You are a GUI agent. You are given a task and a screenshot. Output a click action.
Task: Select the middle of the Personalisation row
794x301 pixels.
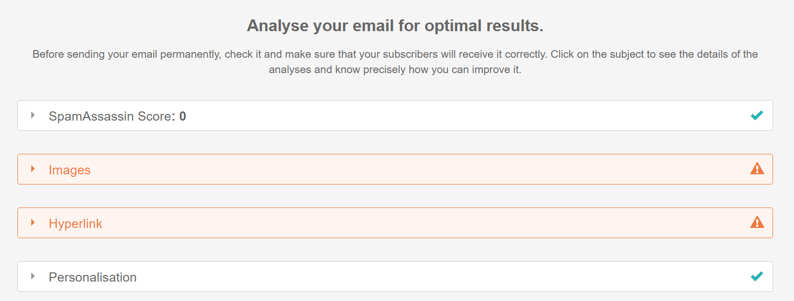click(395, 276)
